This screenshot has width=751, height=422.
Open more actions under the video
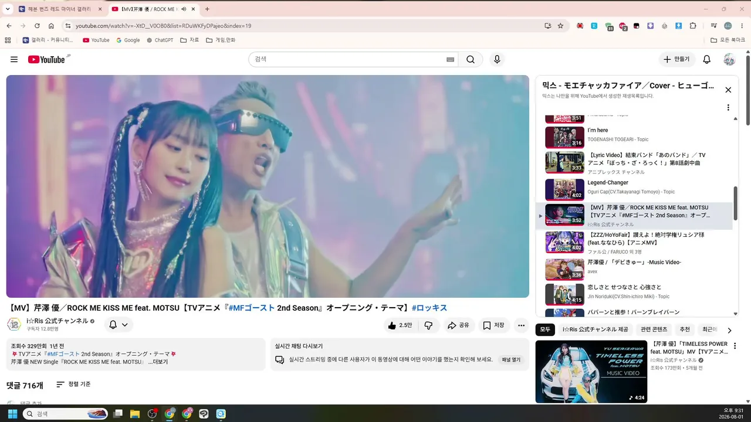click(521, 325)
